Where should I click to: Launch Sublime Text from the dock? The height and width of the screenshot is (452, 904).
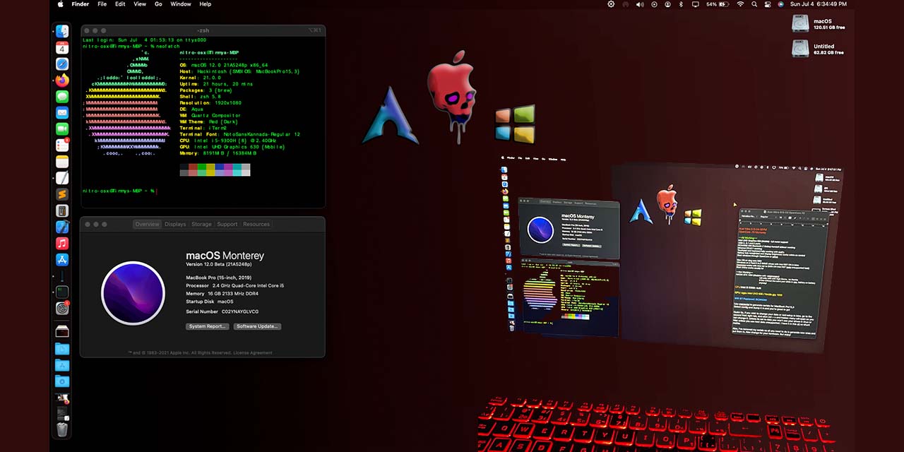point(62,194)
